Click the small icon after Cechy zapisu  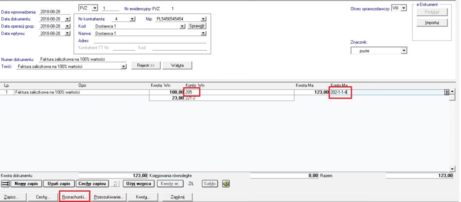(x=115, y=184)
